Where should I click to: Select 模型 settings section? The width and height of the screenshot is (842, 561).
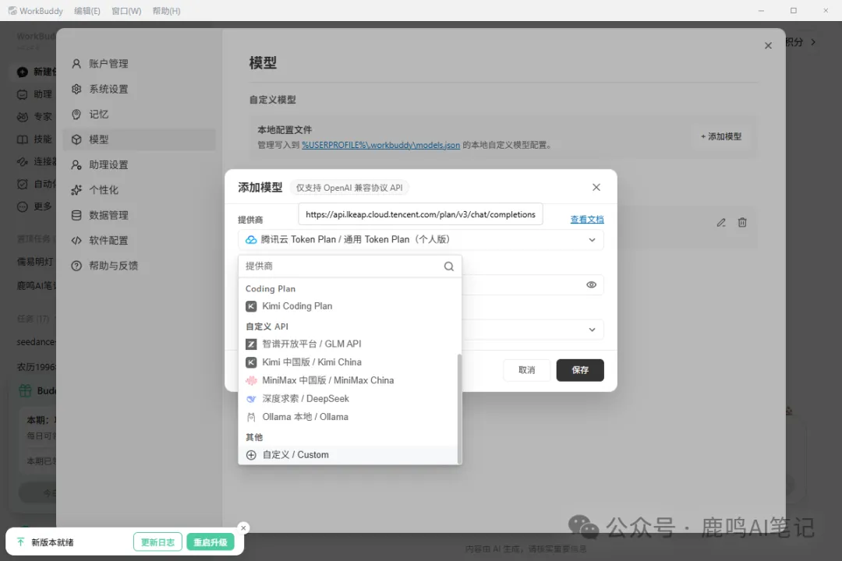[140, 139]
